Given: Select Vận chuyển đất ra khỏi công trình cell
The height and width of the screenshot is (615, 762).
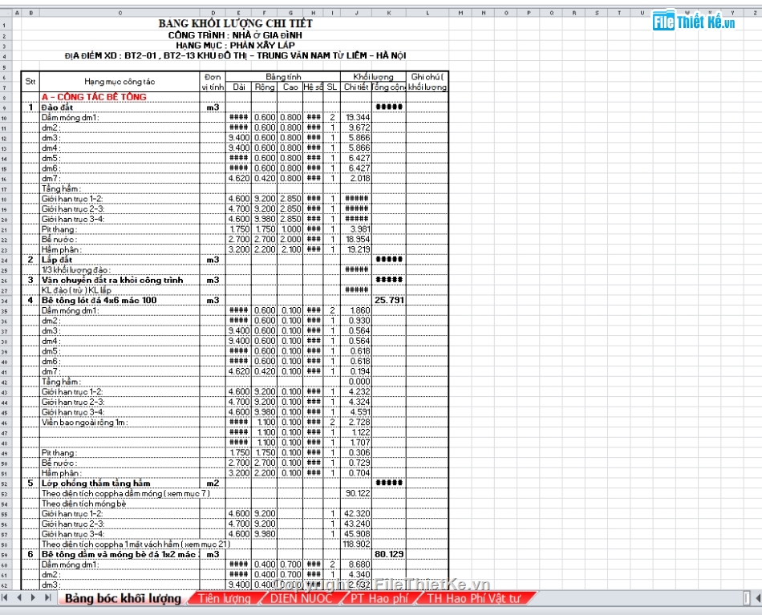Looking at the screenshot, I should point(120,281).
